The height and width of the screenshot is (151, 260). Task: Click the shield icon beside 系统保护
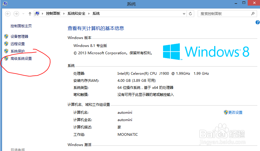[x=6, y=51]
